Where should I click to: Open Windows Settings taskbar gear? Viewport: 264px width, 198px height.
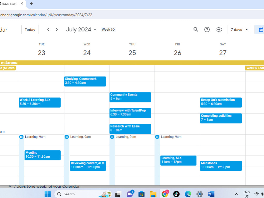(200, 194)
